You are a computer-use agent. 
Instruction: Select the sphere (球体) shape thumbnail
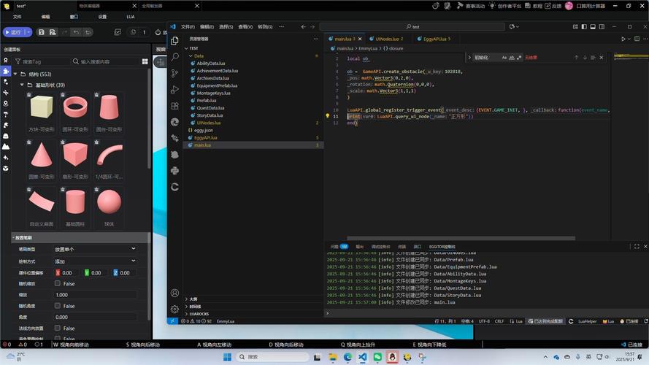point(110,201)
